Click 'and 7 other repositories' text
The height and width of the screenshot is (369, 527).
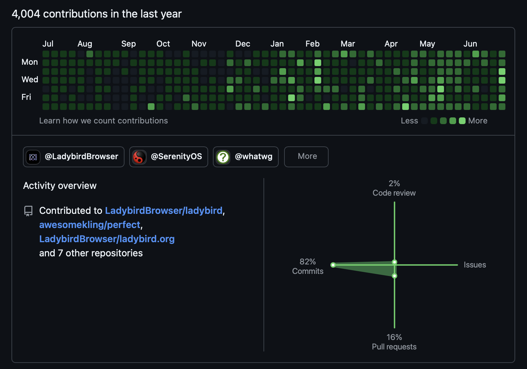(91, 253)
